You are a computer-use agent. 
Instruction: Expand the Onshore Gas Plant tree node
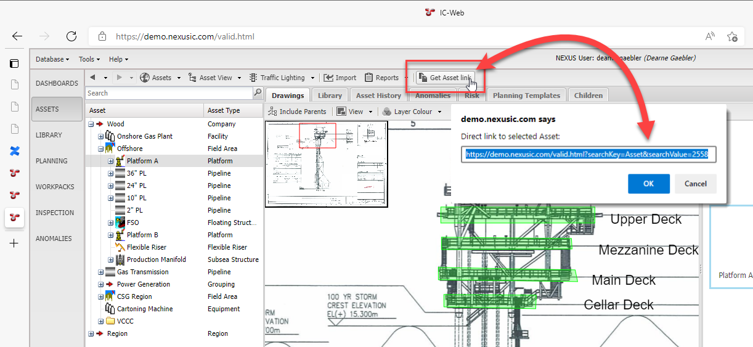pyautogui.click(x=101, y=136)
